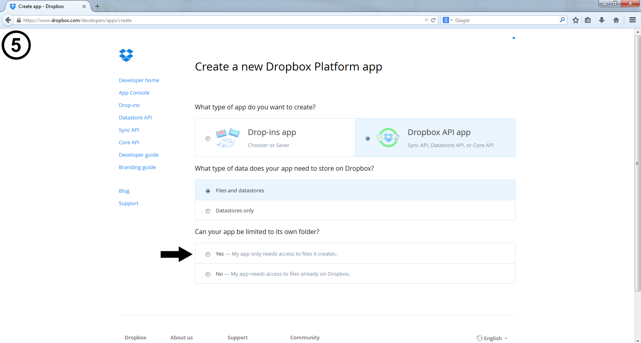Screen dimensions: 641x343
Task: Click the site lock icon in address bar
Action: tap(18, 20)
